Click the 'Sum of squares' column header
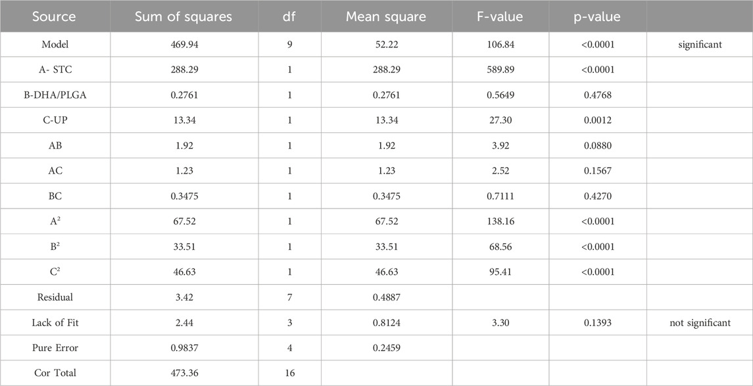This screenshot has height=386, width=753. pos(183,16)
